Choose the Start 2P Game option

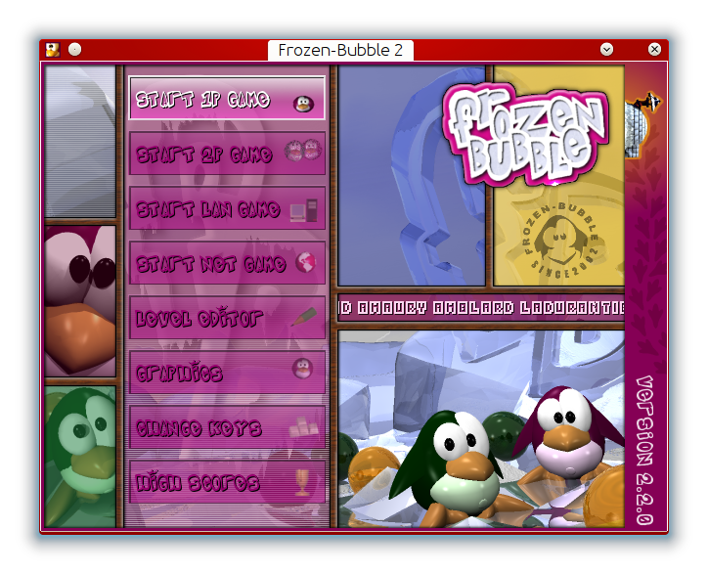[x=227, y=154]
